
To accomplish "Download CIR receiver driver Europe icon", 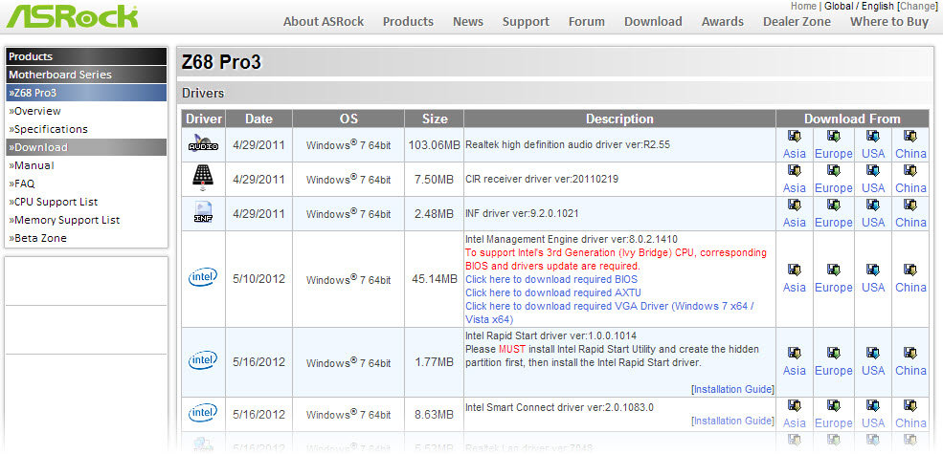I will point(834,170).
